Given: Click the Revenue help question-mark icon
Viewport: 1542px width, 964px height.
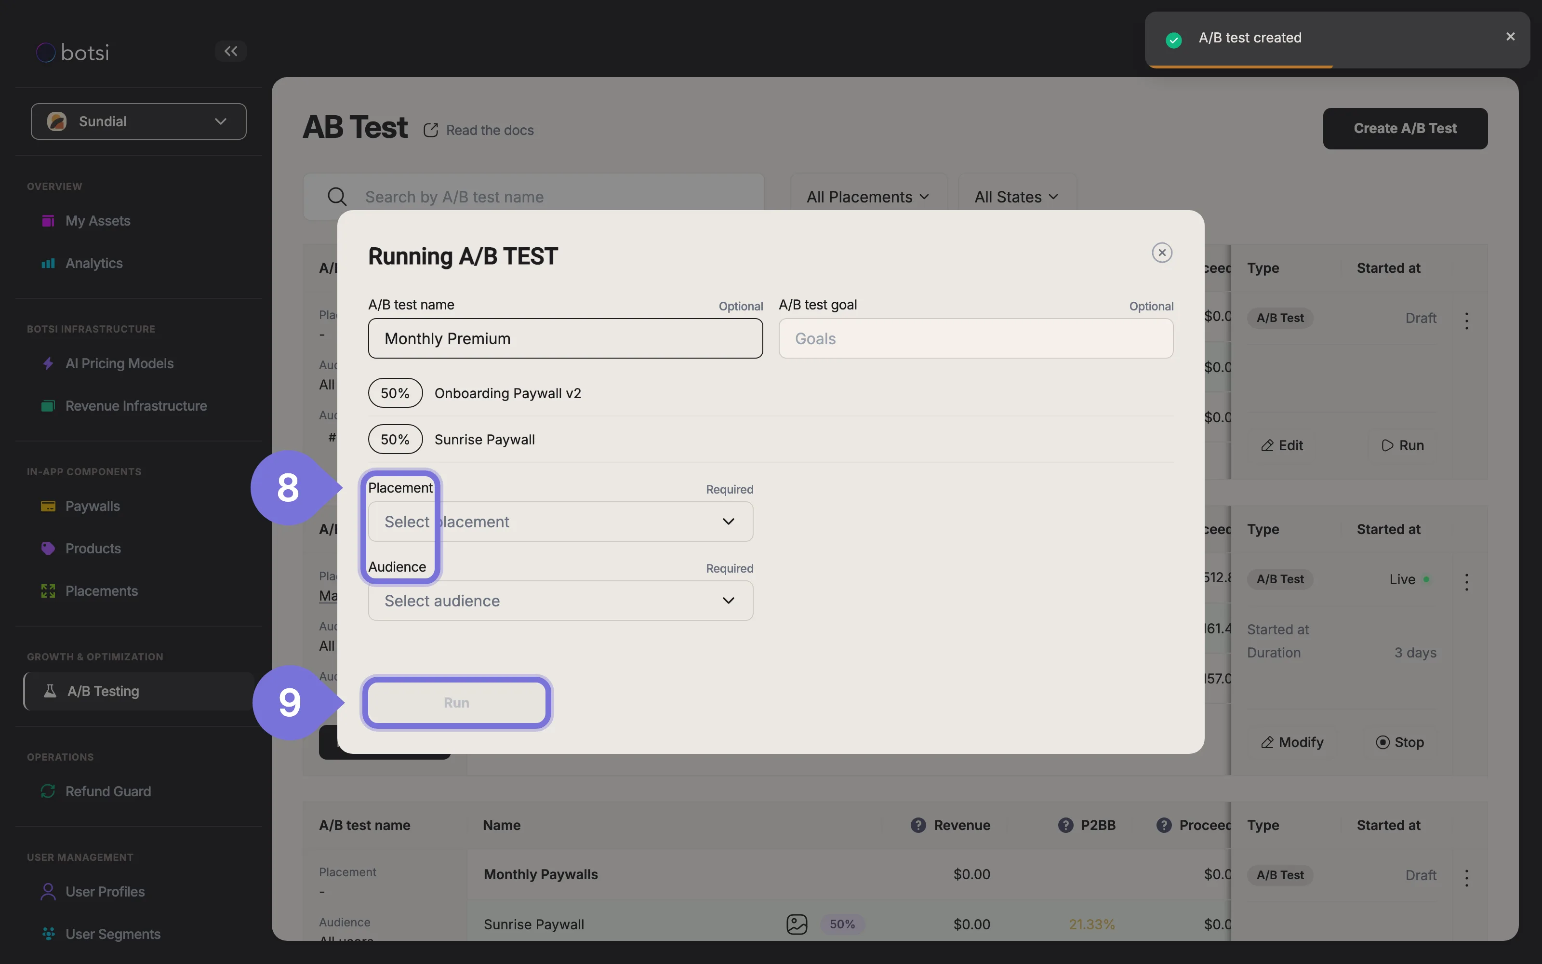Looking at the screenshot, I should click(918, 825).
